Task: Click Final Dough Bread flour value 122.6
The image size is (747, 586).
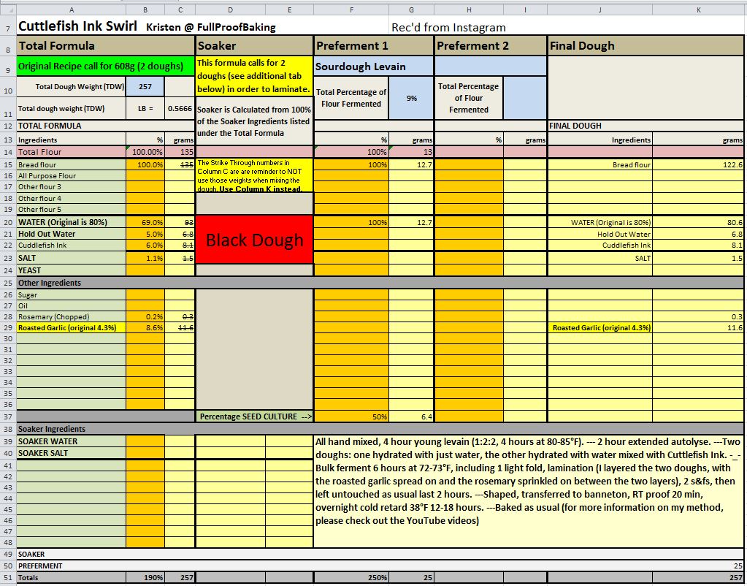Action: pos(698,165)
